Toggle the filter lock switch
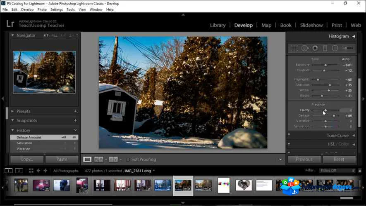The height and width of the screenshot is (206, 366). point(360,171)
